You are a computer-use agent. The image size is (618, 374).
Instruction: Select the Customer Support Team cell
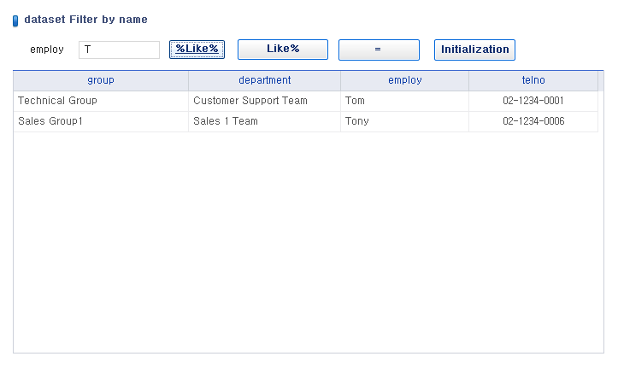pyautogui.click(x=264, y=101)
